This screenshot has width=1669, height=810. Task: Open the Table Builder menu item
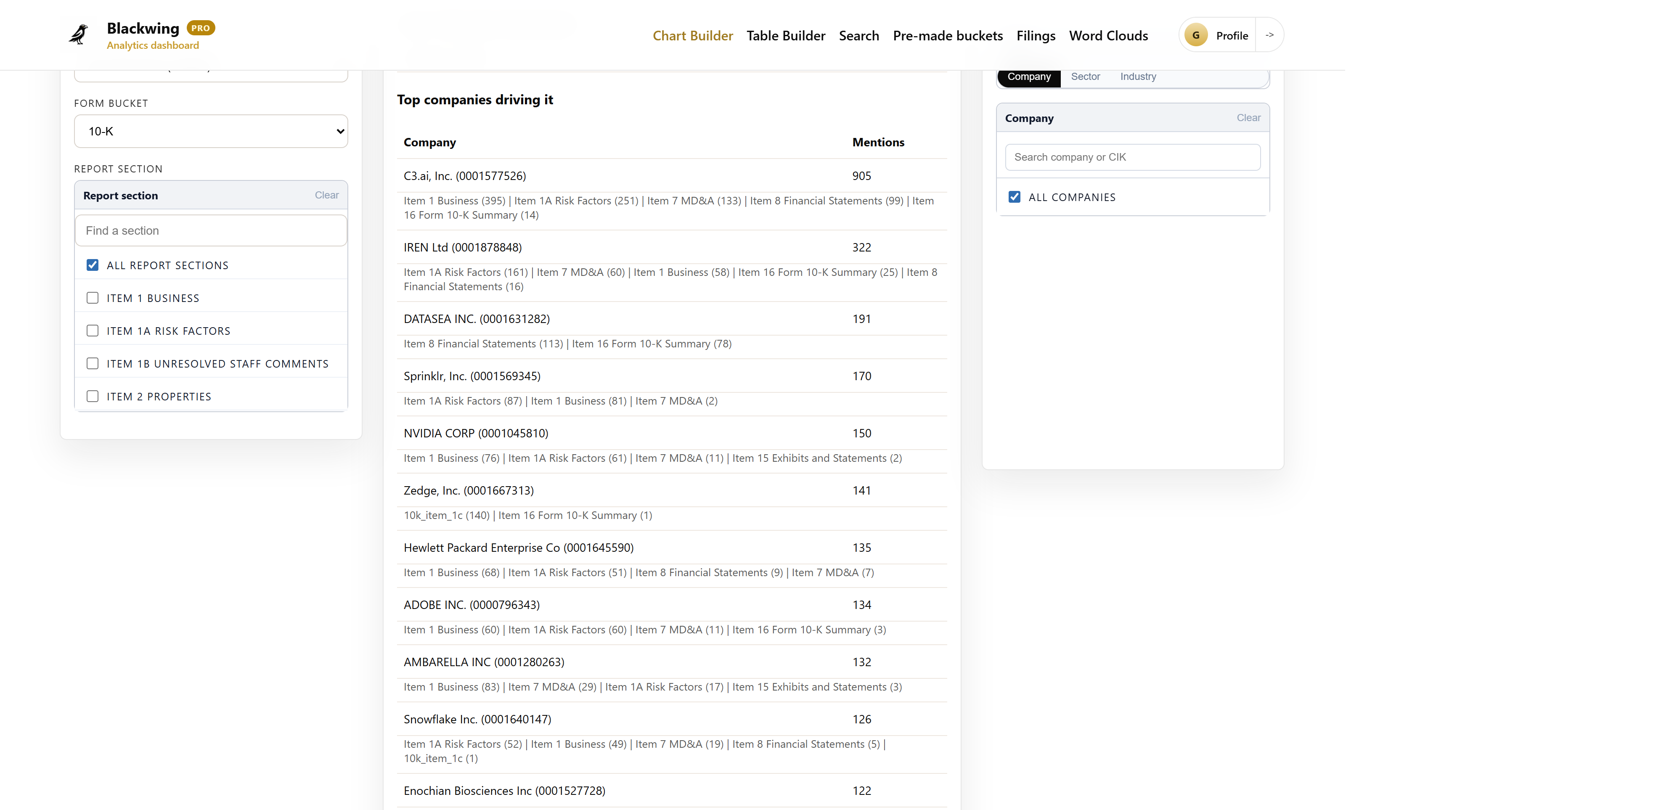[785, 36]
